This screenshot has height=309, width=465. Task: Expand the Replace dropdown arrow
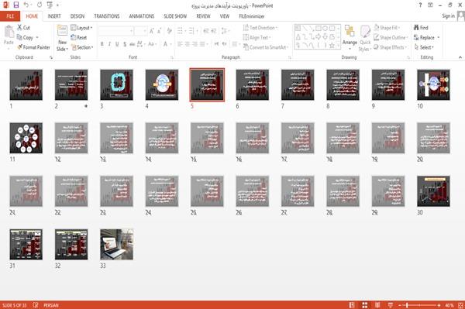pos(439,38)
